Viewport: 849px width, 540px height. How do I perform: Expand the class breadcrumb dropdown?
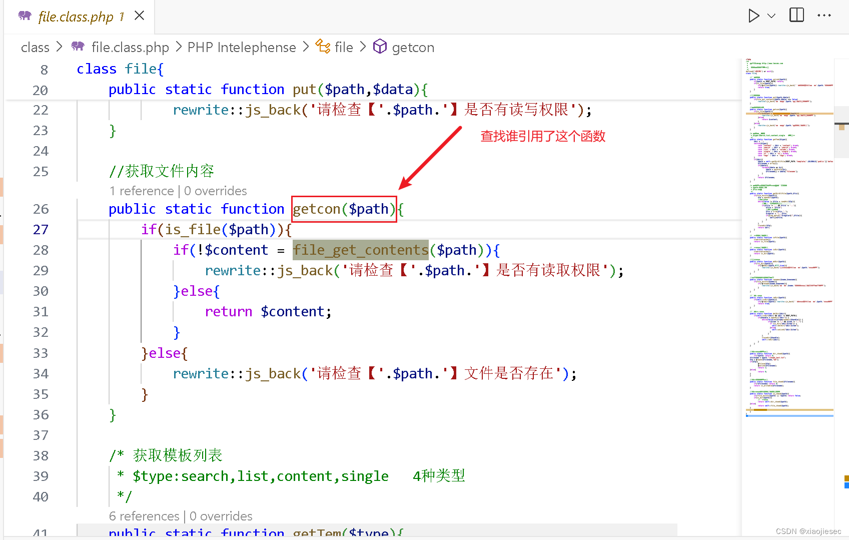[35, 47]
